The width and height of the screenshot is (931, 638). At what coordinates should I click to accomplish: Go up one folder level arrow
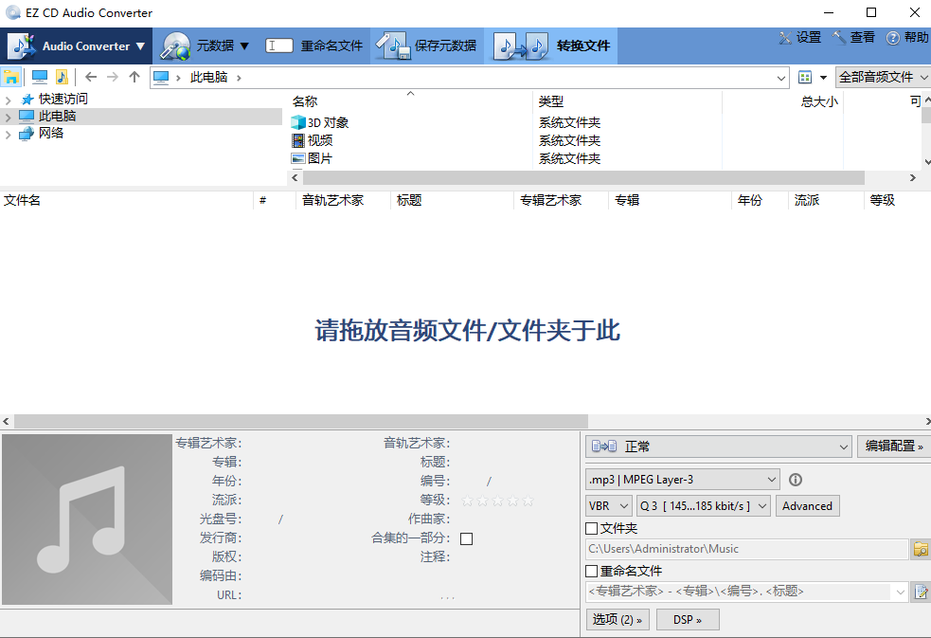point(134,77)
